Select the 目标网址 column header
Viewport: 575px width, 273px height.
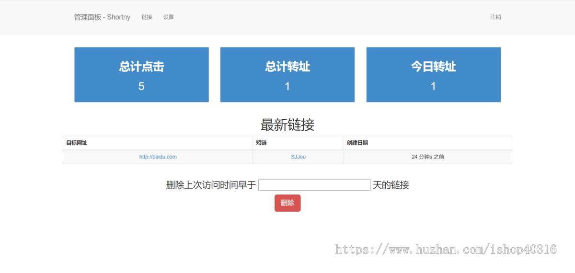coord(158,143)
